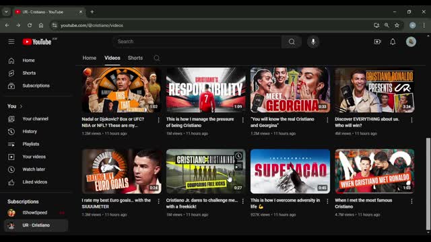Play the Responsibility thumbnail video
The height and width of the screenshot is (242, 431).
click(206, 90)
